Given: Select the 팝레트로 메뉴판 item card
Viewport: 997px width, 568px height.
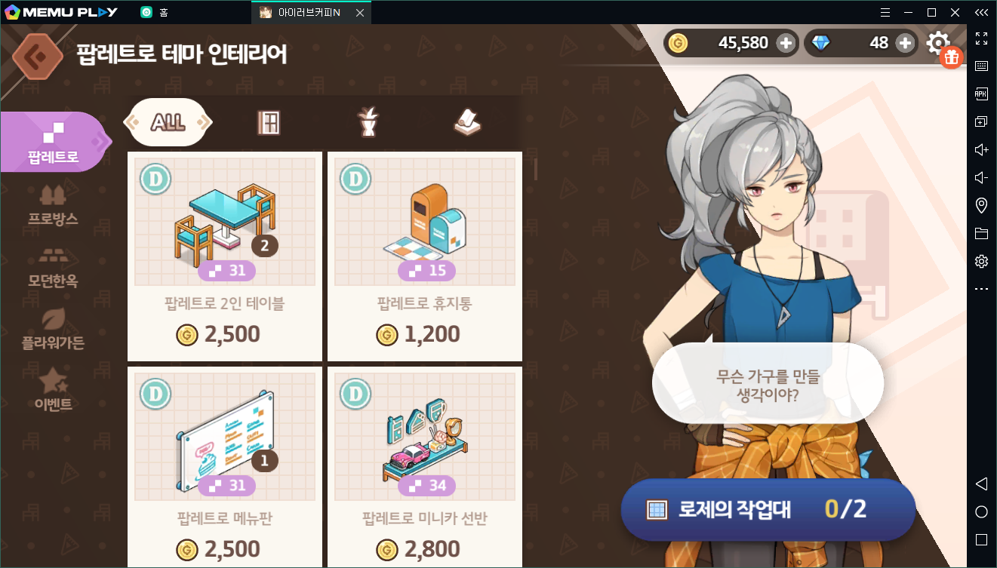Looking at the screenshot, I should click(225, 468).
